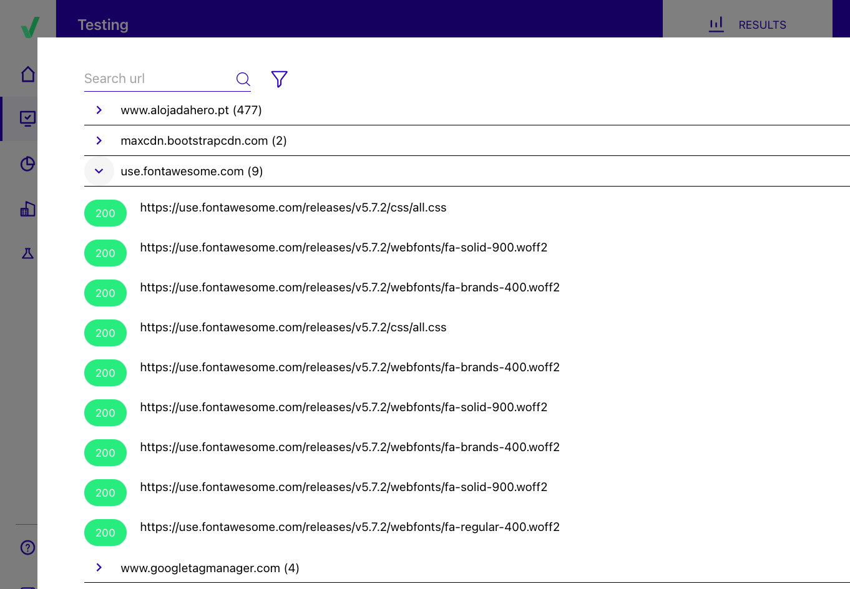The width and height of the screenshot is (850, 589).
Task: Open the fa-regular-400.woff2 URL
Action: point(349,527)
